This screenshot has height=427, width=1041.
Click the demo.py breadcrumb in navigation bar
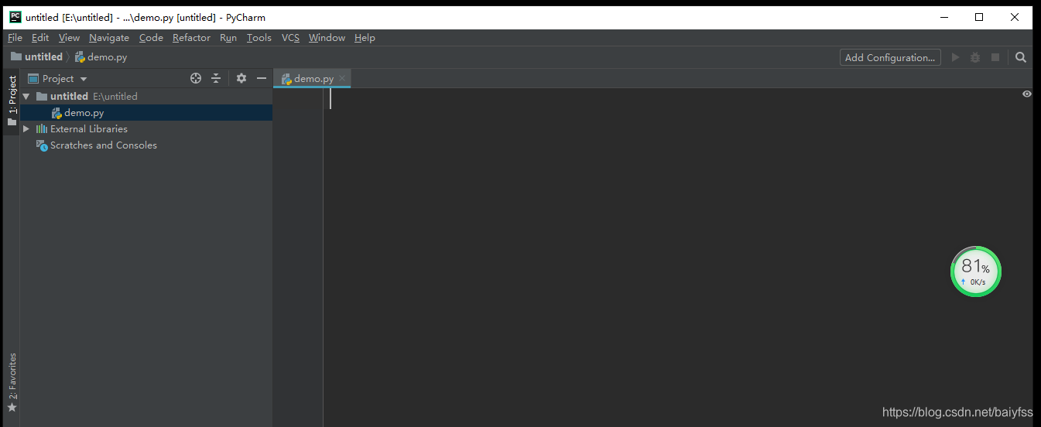coord(101,56)
